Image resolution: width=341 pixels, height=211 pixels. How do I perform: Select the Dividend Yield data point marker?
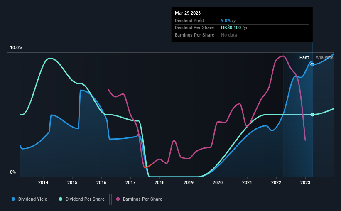pyautogui.click(x=312, y=65)
